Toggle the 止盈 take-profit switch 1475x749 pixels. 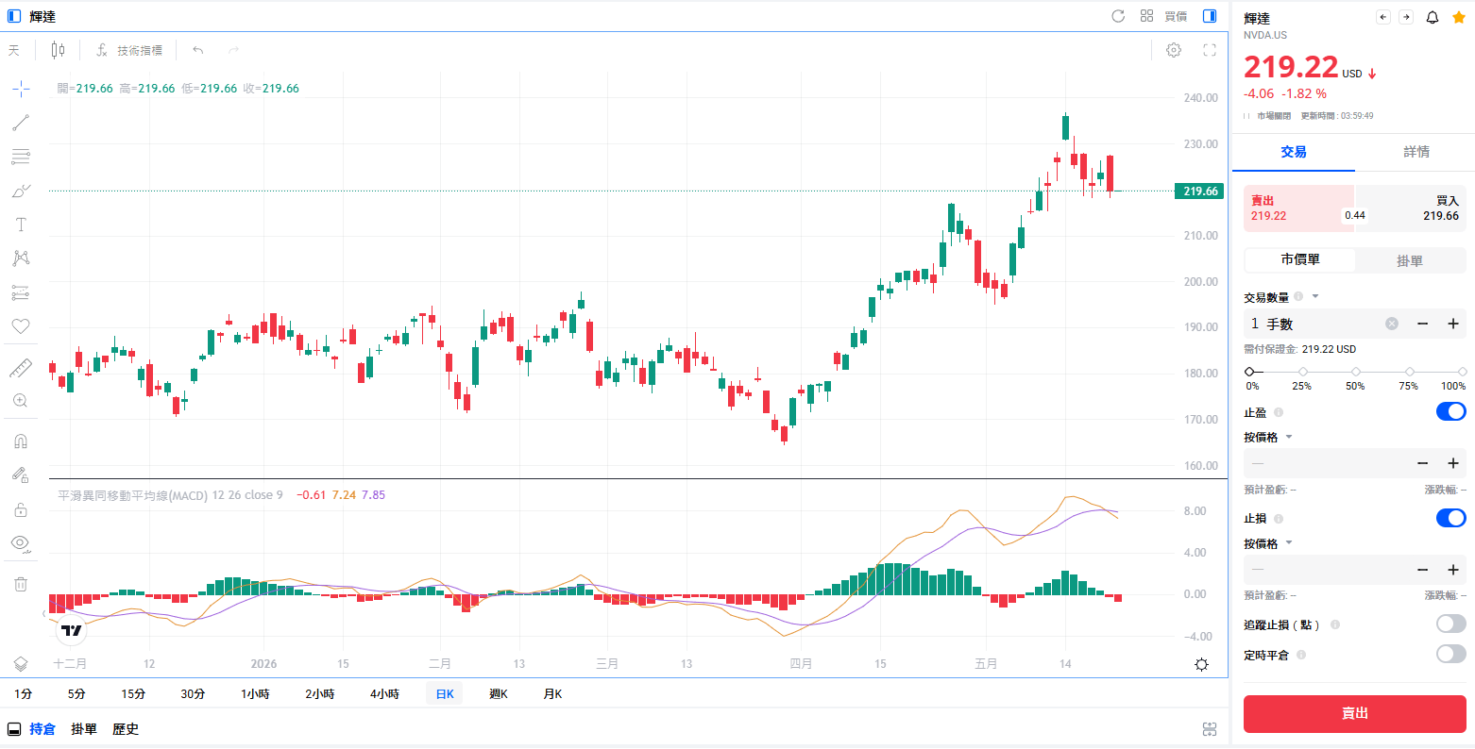1450,411
